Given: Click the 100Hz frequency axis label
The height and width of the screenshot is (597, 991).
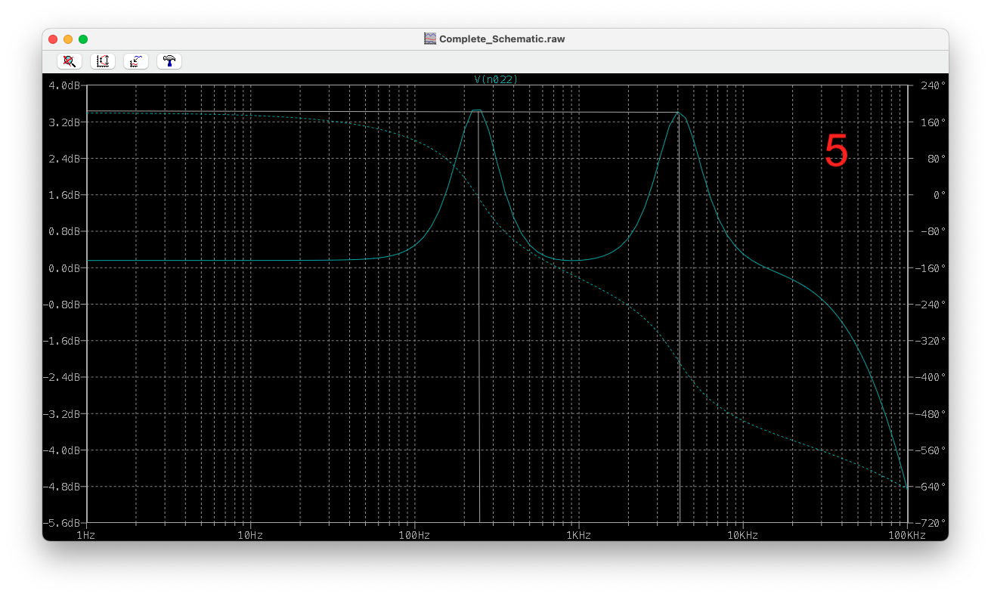Looking at the screenshot, I should [414, 535].
